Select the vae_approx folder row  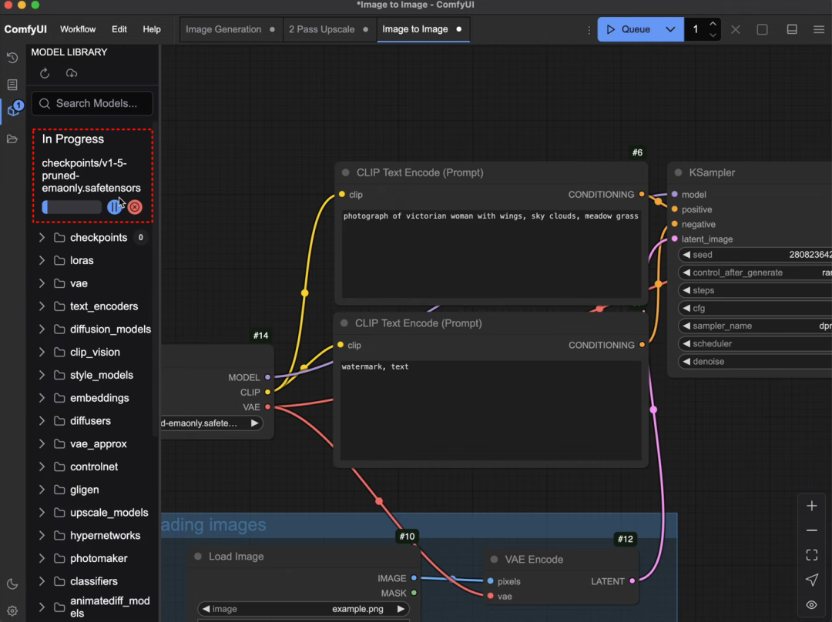tap(92, 444)
